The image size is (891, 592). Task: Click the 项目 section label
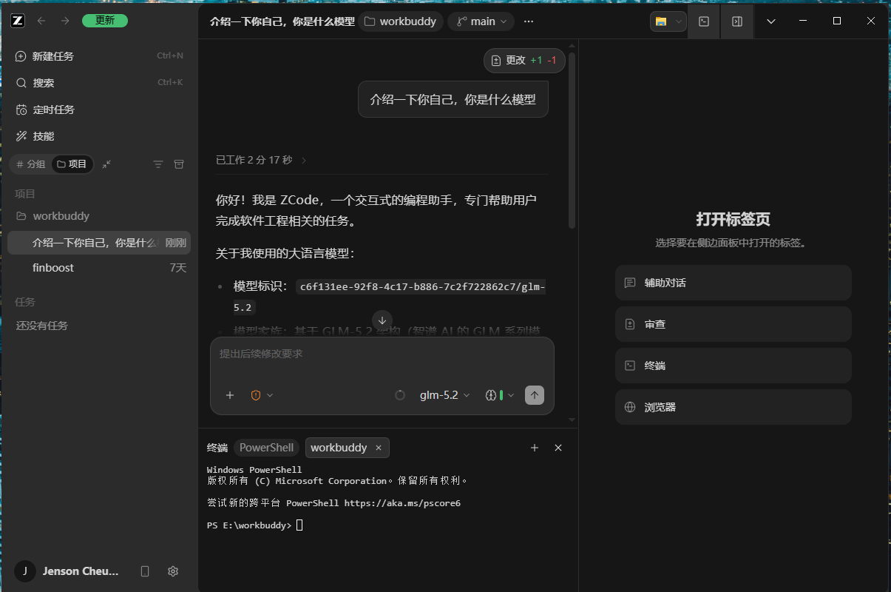25,194
